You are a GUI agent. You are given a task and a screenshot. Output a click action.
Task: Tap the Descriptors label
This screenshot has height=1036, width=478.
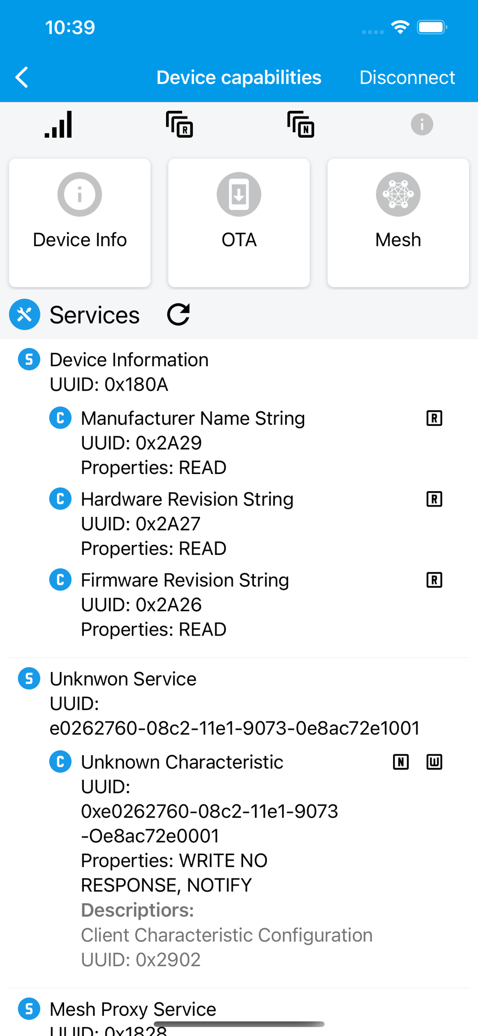pos(138,910)
